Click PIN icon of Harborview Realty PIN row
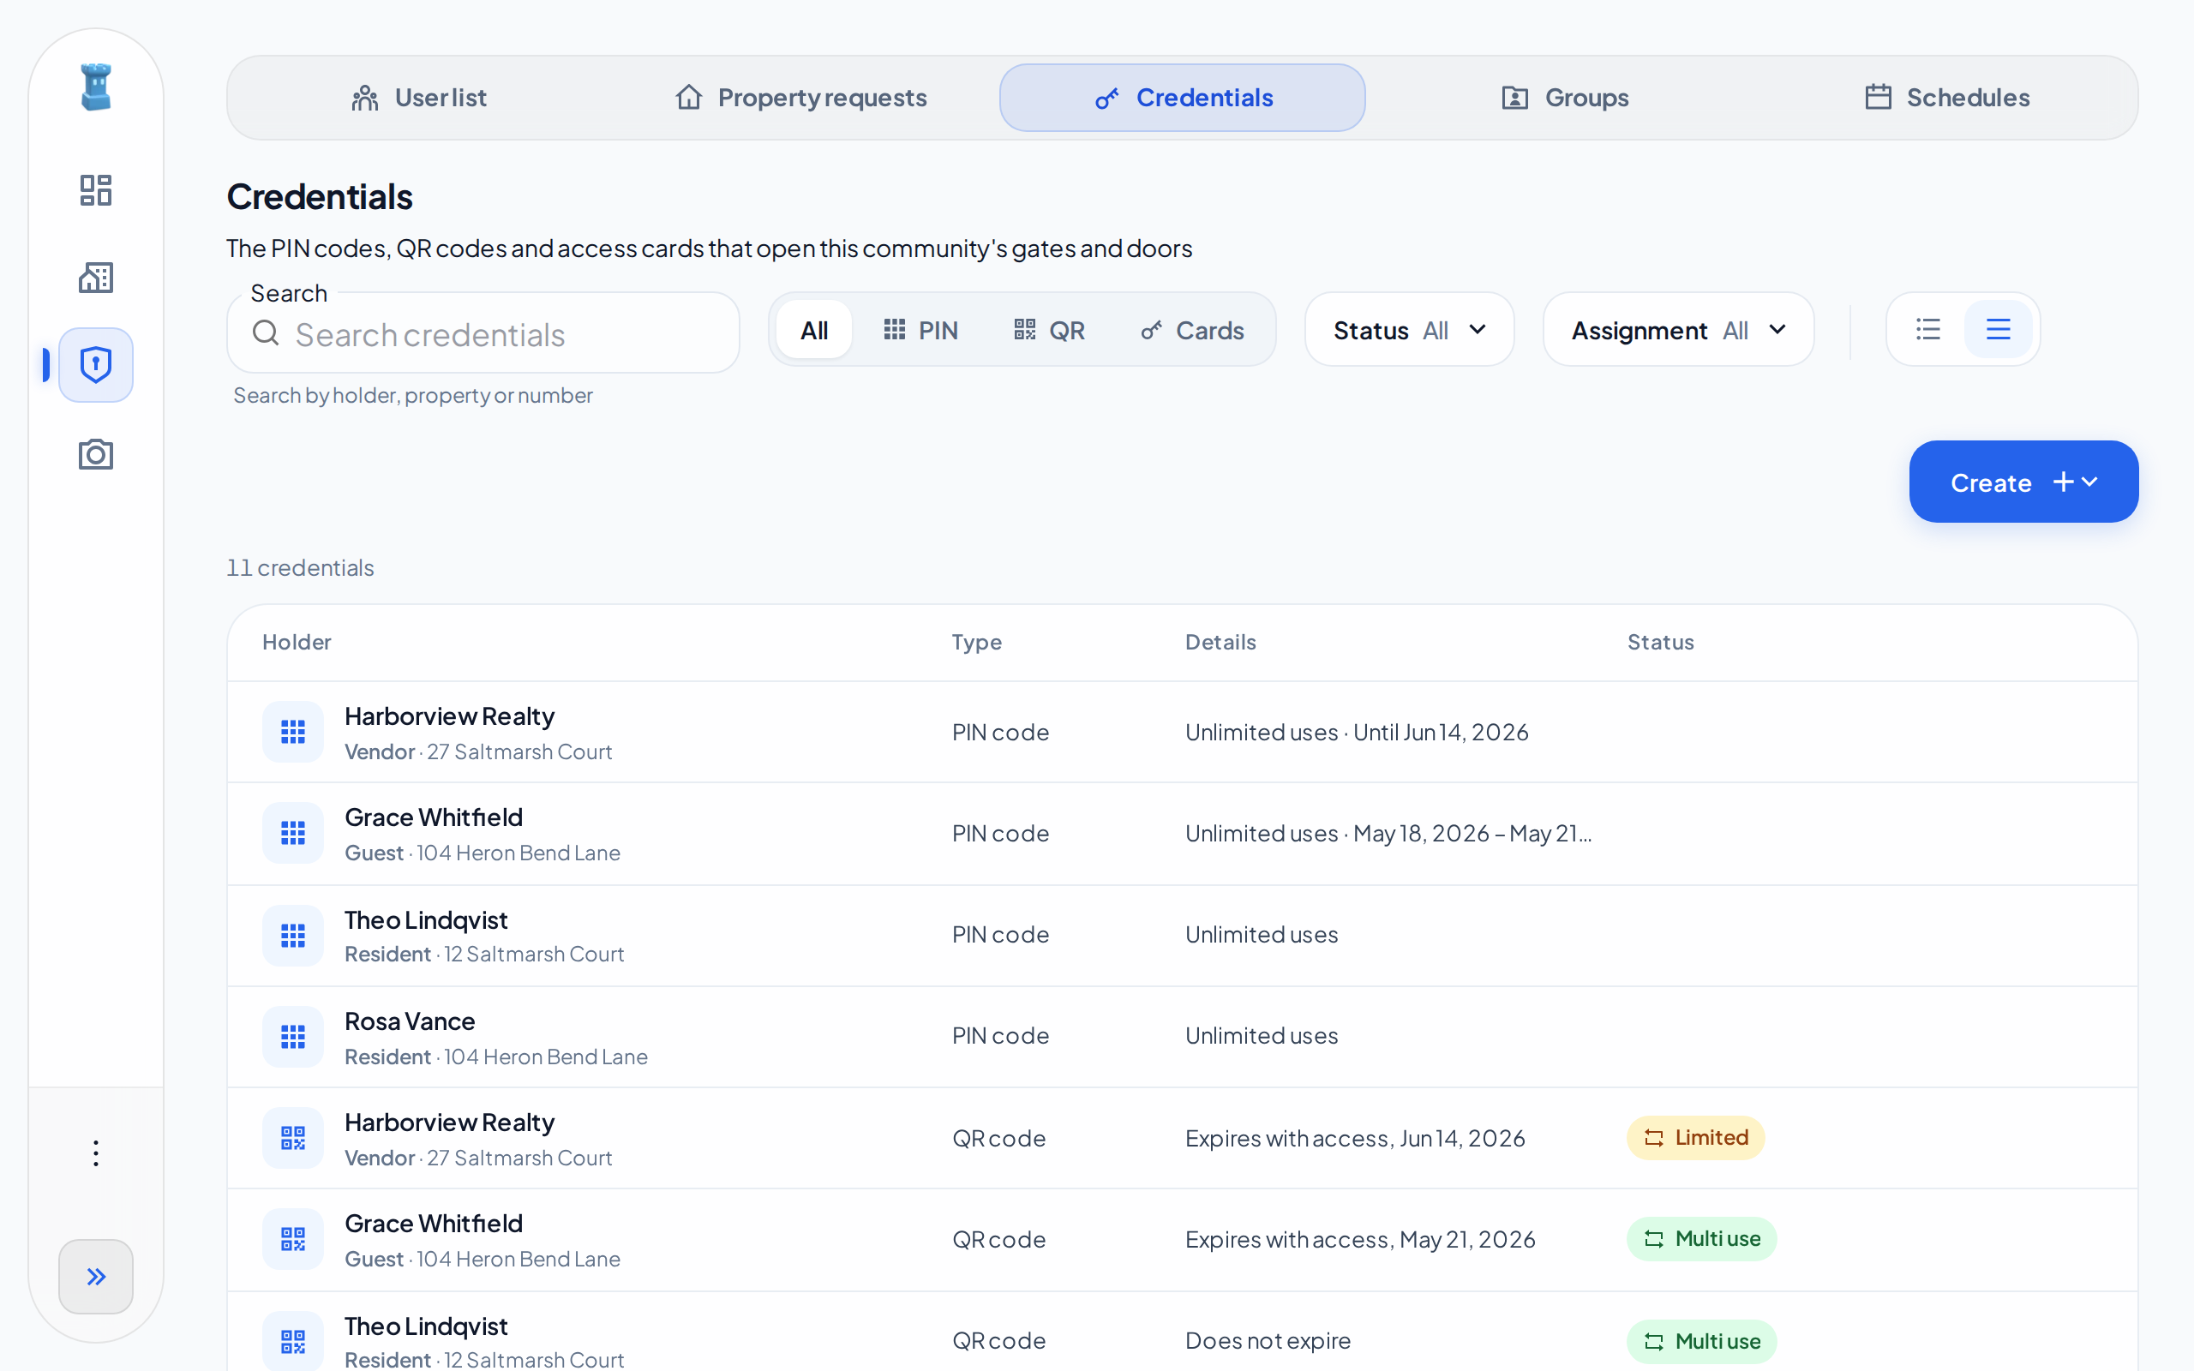The width and height of the screenshot is (2194, 1371). coord(293,732)
